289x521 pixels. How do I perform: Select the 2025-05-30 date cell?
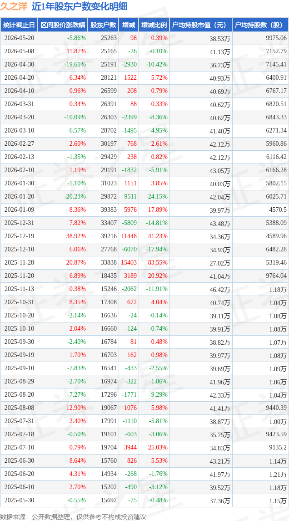(x=19, y=500)
